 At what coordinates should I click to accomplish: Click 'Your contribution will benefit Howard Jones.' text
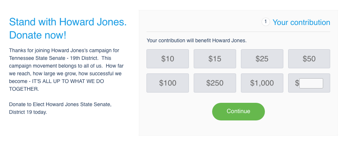click(197, 40)
